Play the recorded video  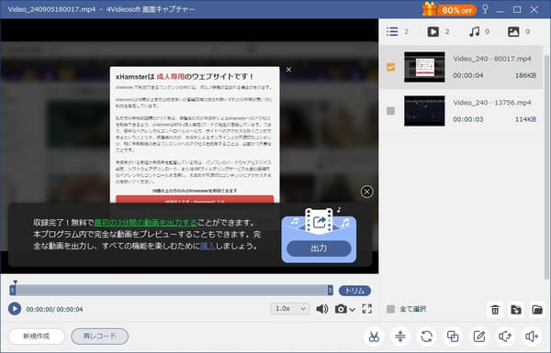pyautogui.click(x=15, y=309)
